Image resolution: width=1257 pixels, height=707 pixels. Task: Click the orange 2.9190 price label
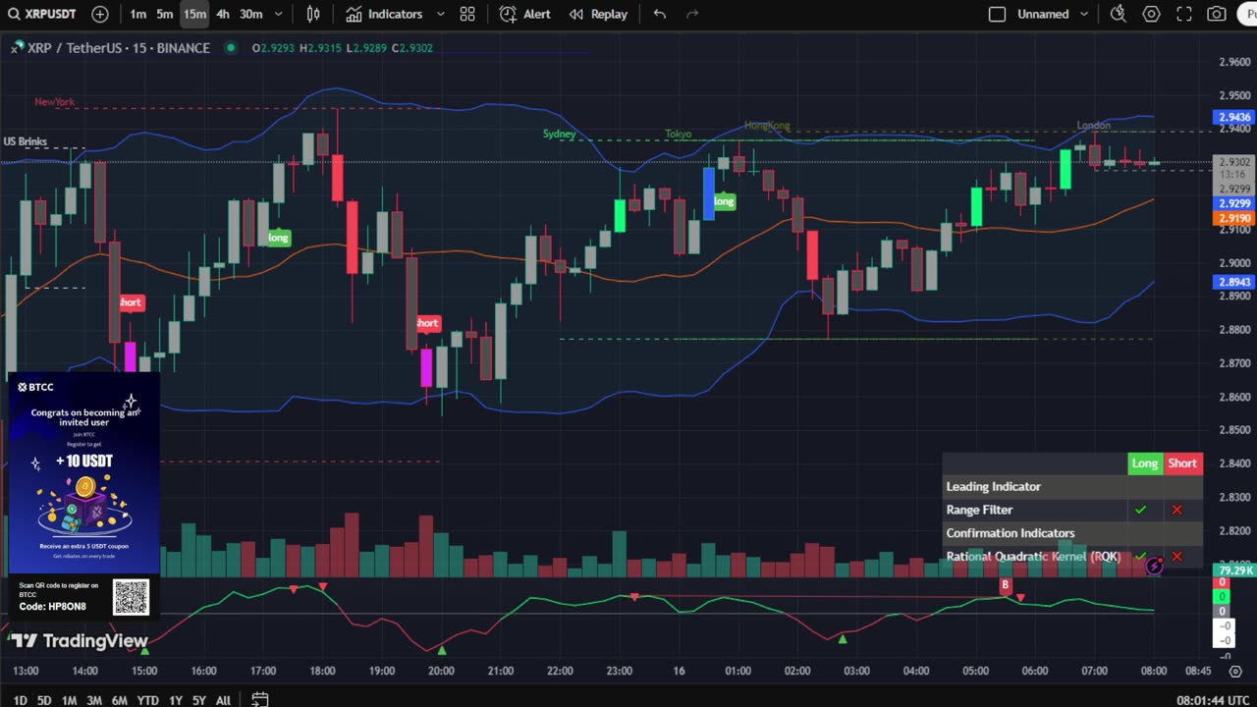coord(1233,218)
